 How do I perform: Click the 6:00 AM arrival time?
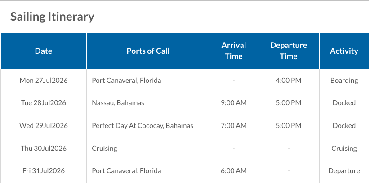click(x=234, y=171)
